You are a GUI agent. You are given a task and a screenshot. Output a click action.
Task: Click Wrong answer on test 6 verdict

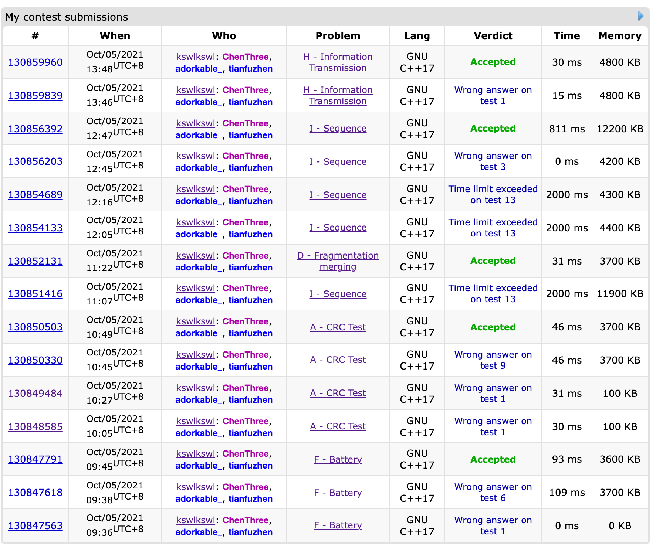pos(493,493)
